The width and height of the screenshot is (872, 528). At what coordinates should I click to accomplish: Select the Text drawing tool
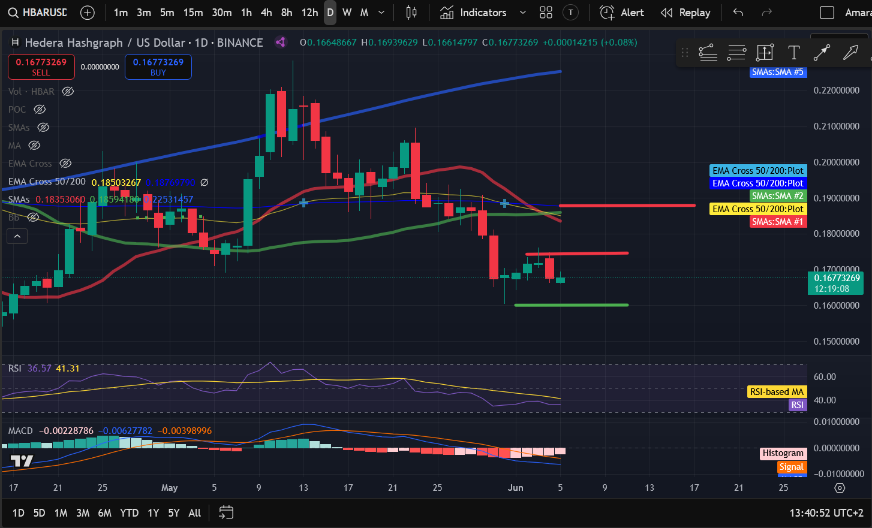click(x=793, y=53)
